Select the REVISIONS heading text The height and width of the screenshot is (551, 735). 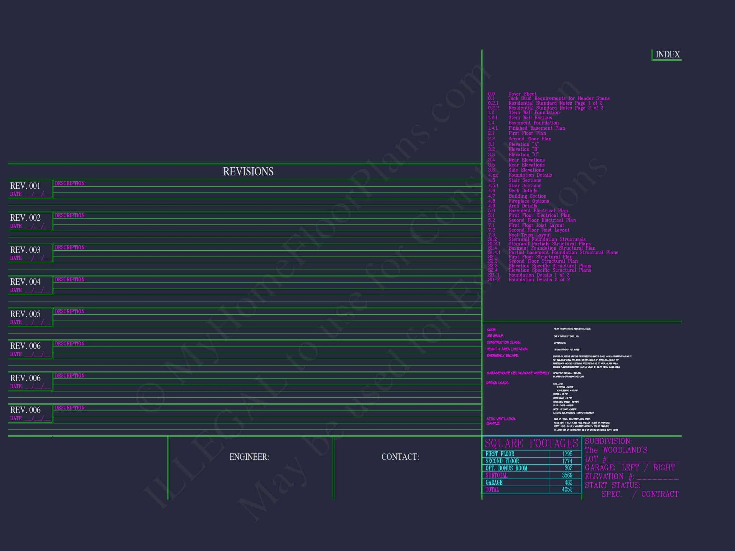pos(248,172)
